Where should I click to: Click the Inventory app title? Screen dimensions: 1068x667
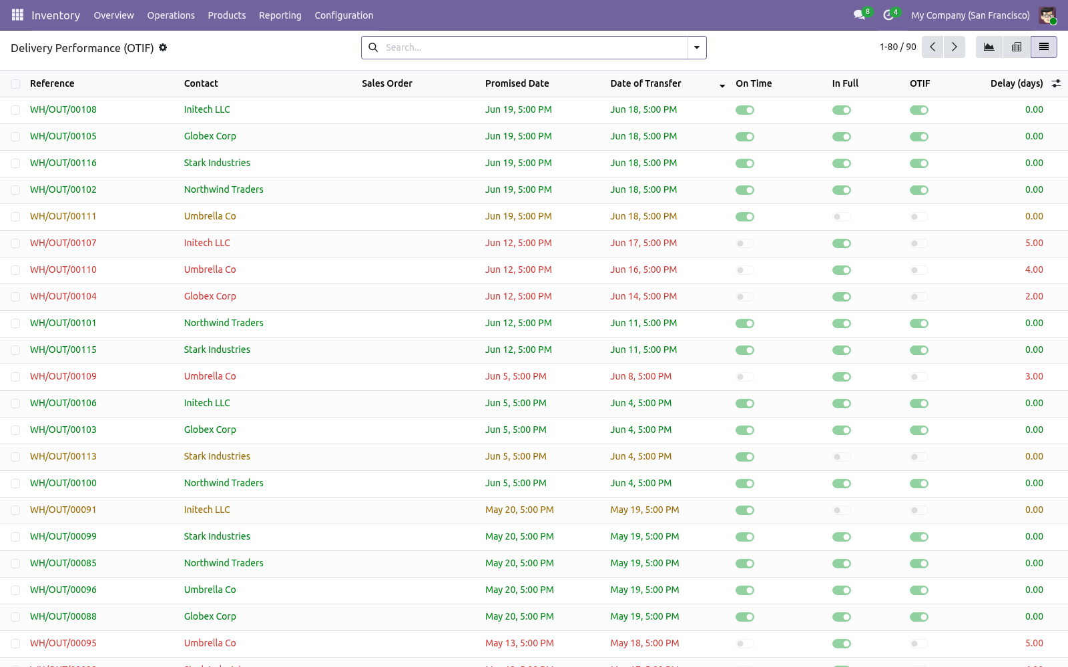[x=55, y=15]
